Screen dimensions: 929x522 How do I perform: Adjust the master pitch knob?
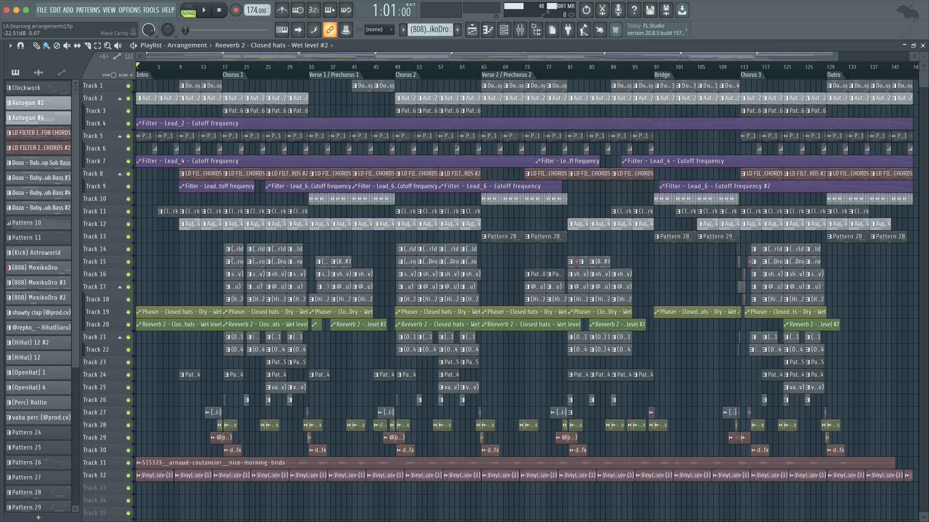pyautogui.click(x=167, y=30)
